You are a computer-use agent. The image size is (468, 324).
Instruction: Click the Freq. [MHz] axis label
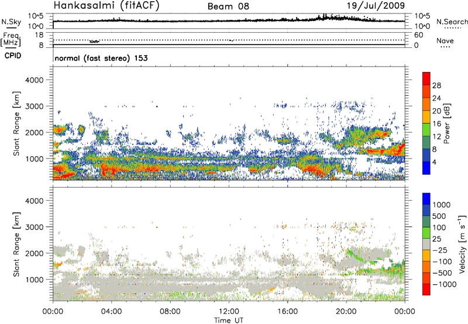pyautogui.click(x=11, y=39)
